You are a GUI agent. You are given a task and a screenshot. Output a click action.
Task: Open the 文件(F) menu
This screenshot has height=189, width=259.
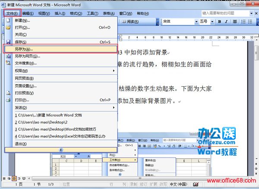(12, 13)
